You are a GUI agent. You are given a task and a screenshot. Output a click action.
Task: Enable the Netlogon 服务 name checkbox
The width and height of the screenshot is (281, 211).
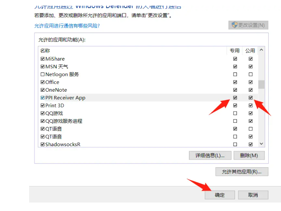[x=43, y=74]
